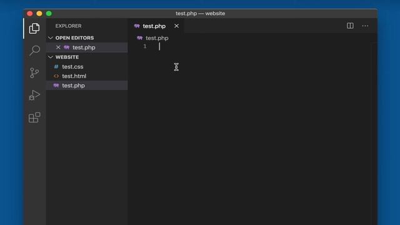Click the Explorer panel title
Image resolution: width=400 pixels, height=225 pixels.
click(x=68, y=26)
